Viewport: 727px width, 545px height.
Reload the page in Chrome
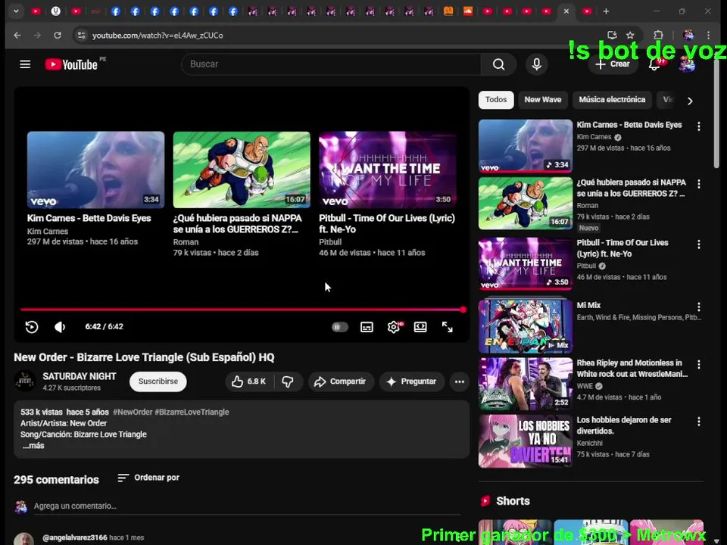pyautogui.click(x=58, y=36)
